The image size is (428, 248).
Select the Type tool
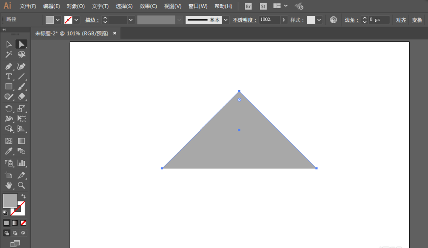pos(9,77)
